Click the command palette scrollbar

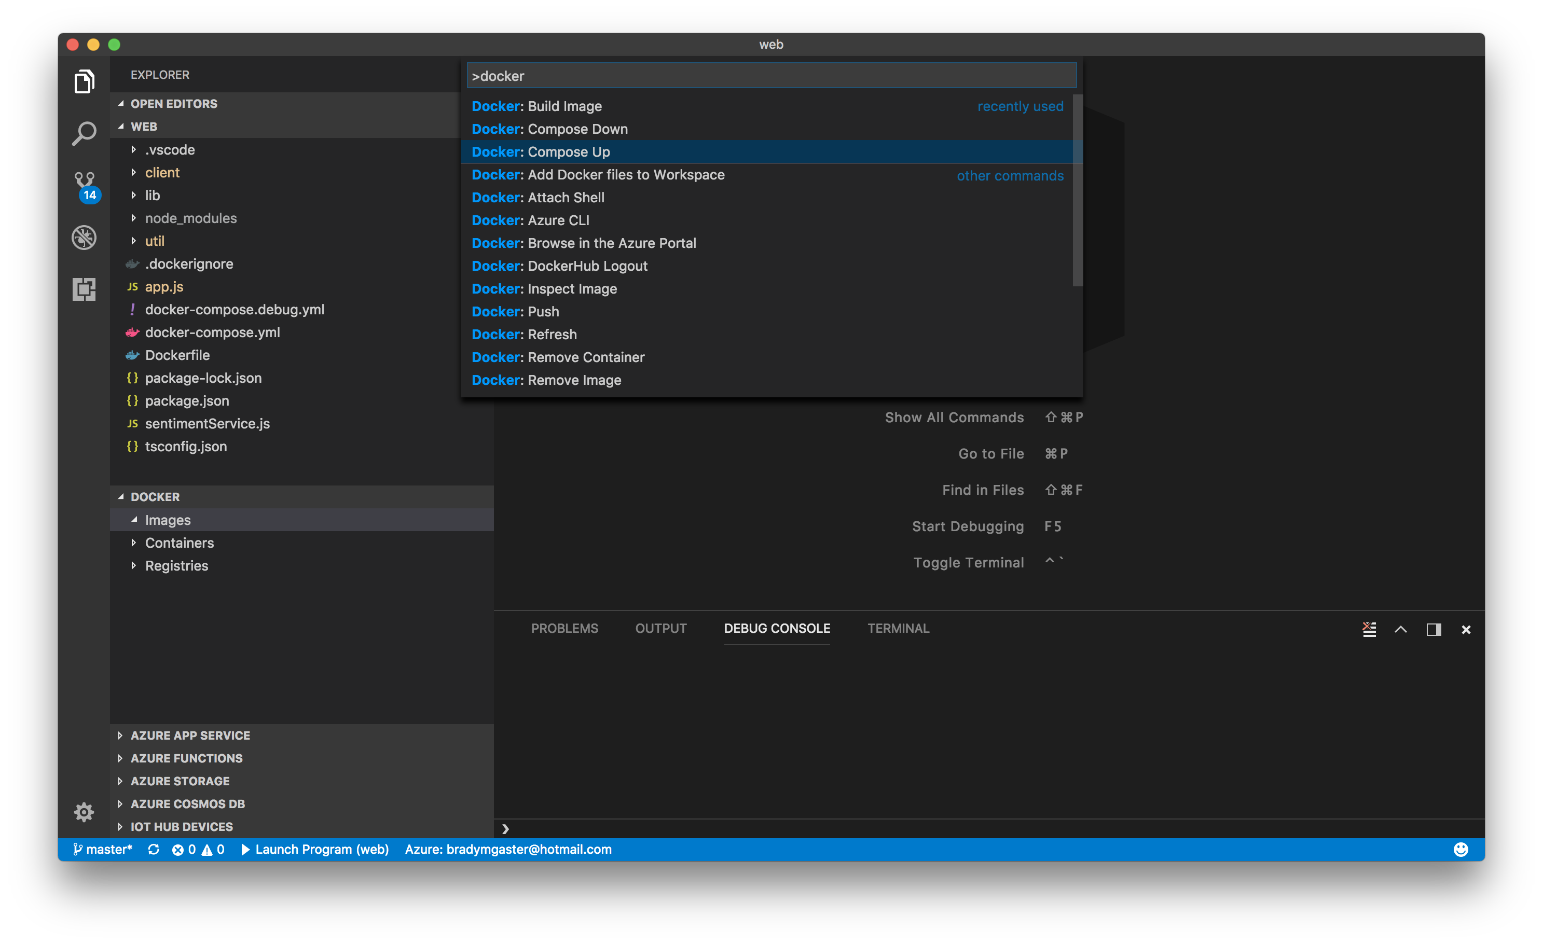click(1077, 191)
